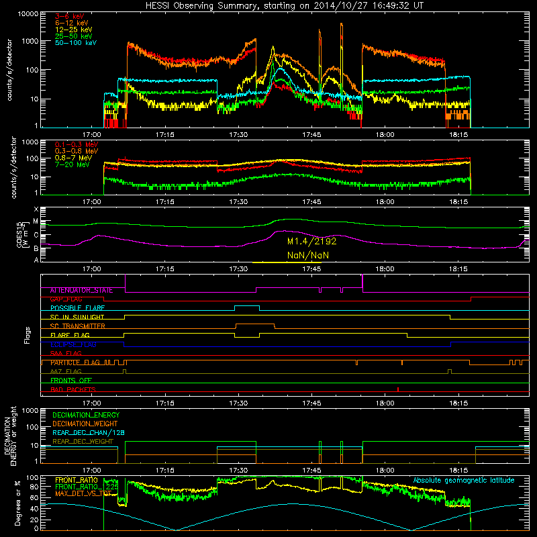Click the 18:00 tick under the GOES panel

point(385,269)
